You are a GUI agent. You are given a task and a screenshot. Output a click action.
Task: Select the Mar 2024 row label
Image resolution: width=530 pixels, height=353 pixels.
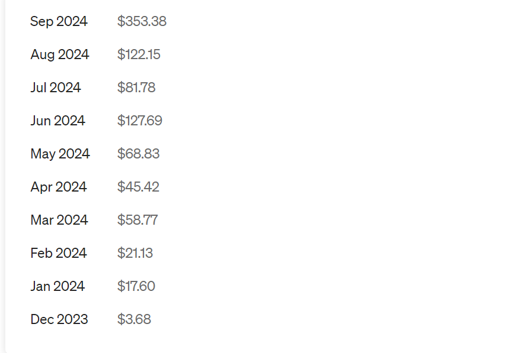pos(59,220)
